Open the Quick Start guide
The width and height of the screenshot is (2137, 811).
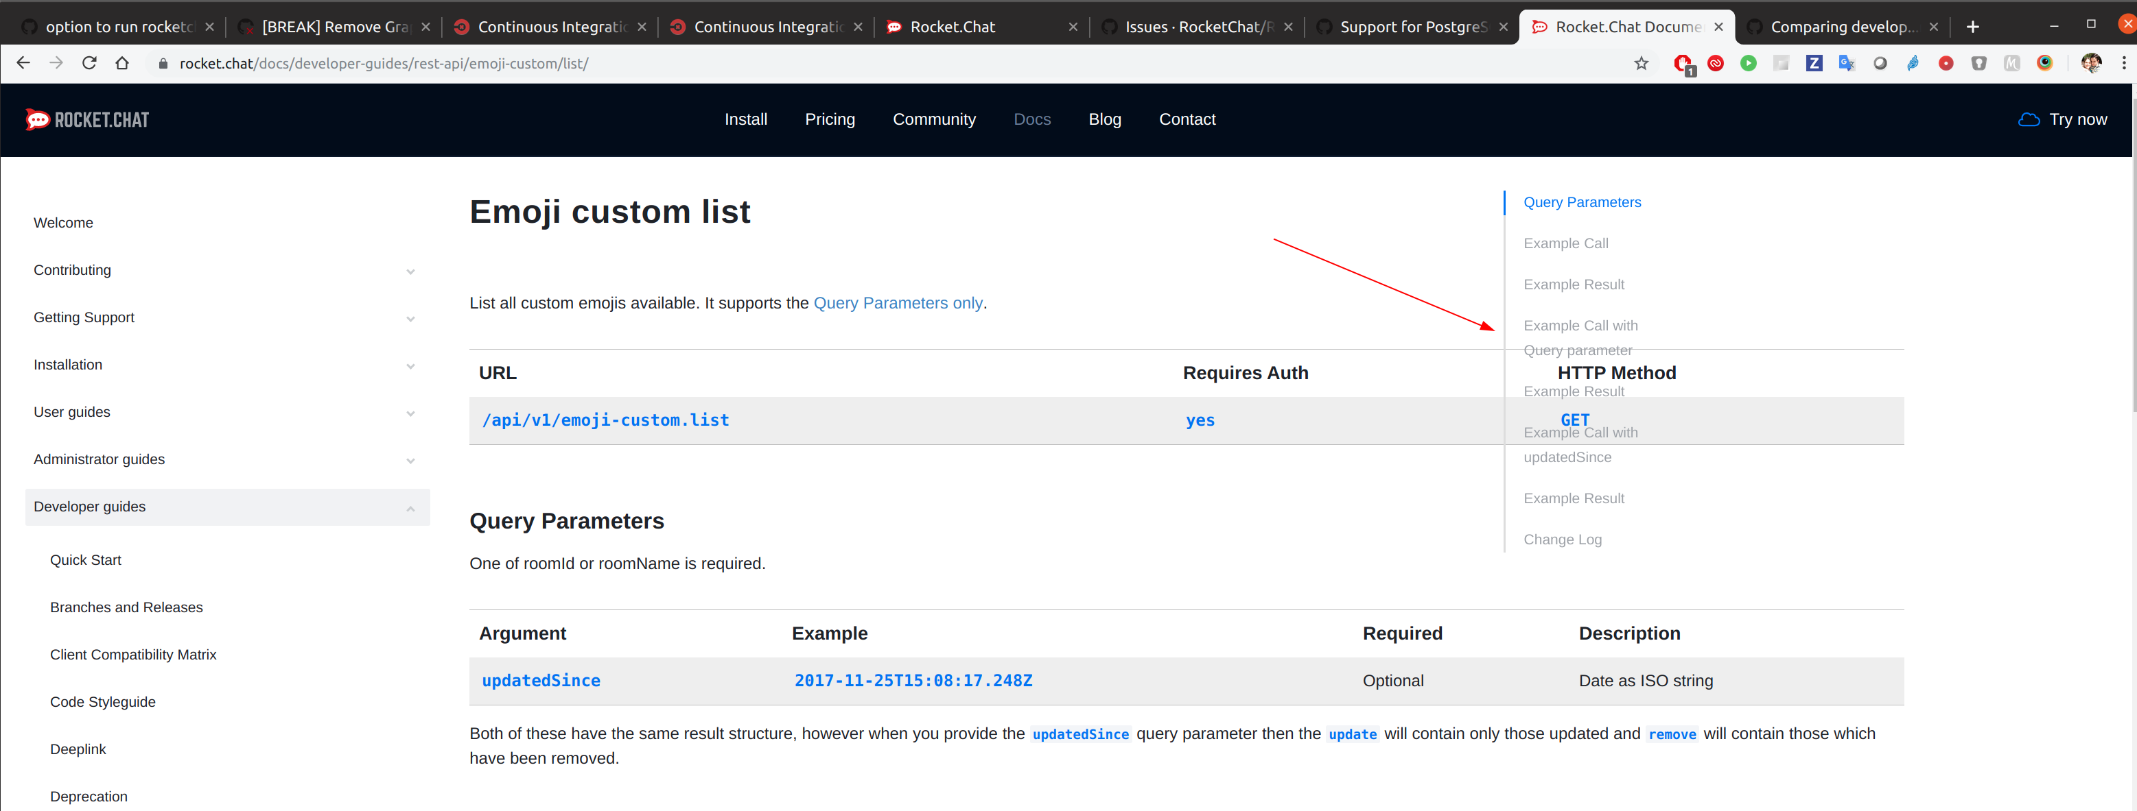point(86,560)
